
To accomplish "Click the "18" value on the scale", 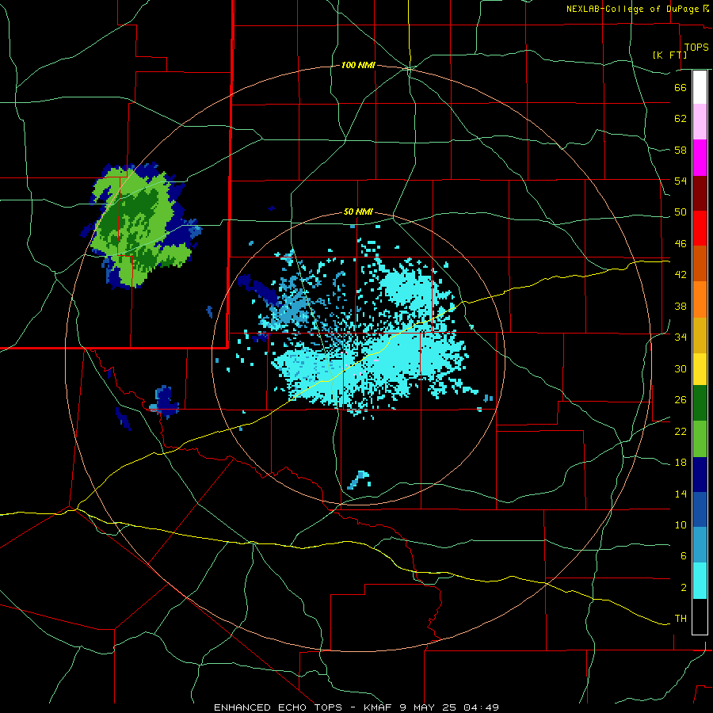I will pyautogui.click(x=681, y=463).
